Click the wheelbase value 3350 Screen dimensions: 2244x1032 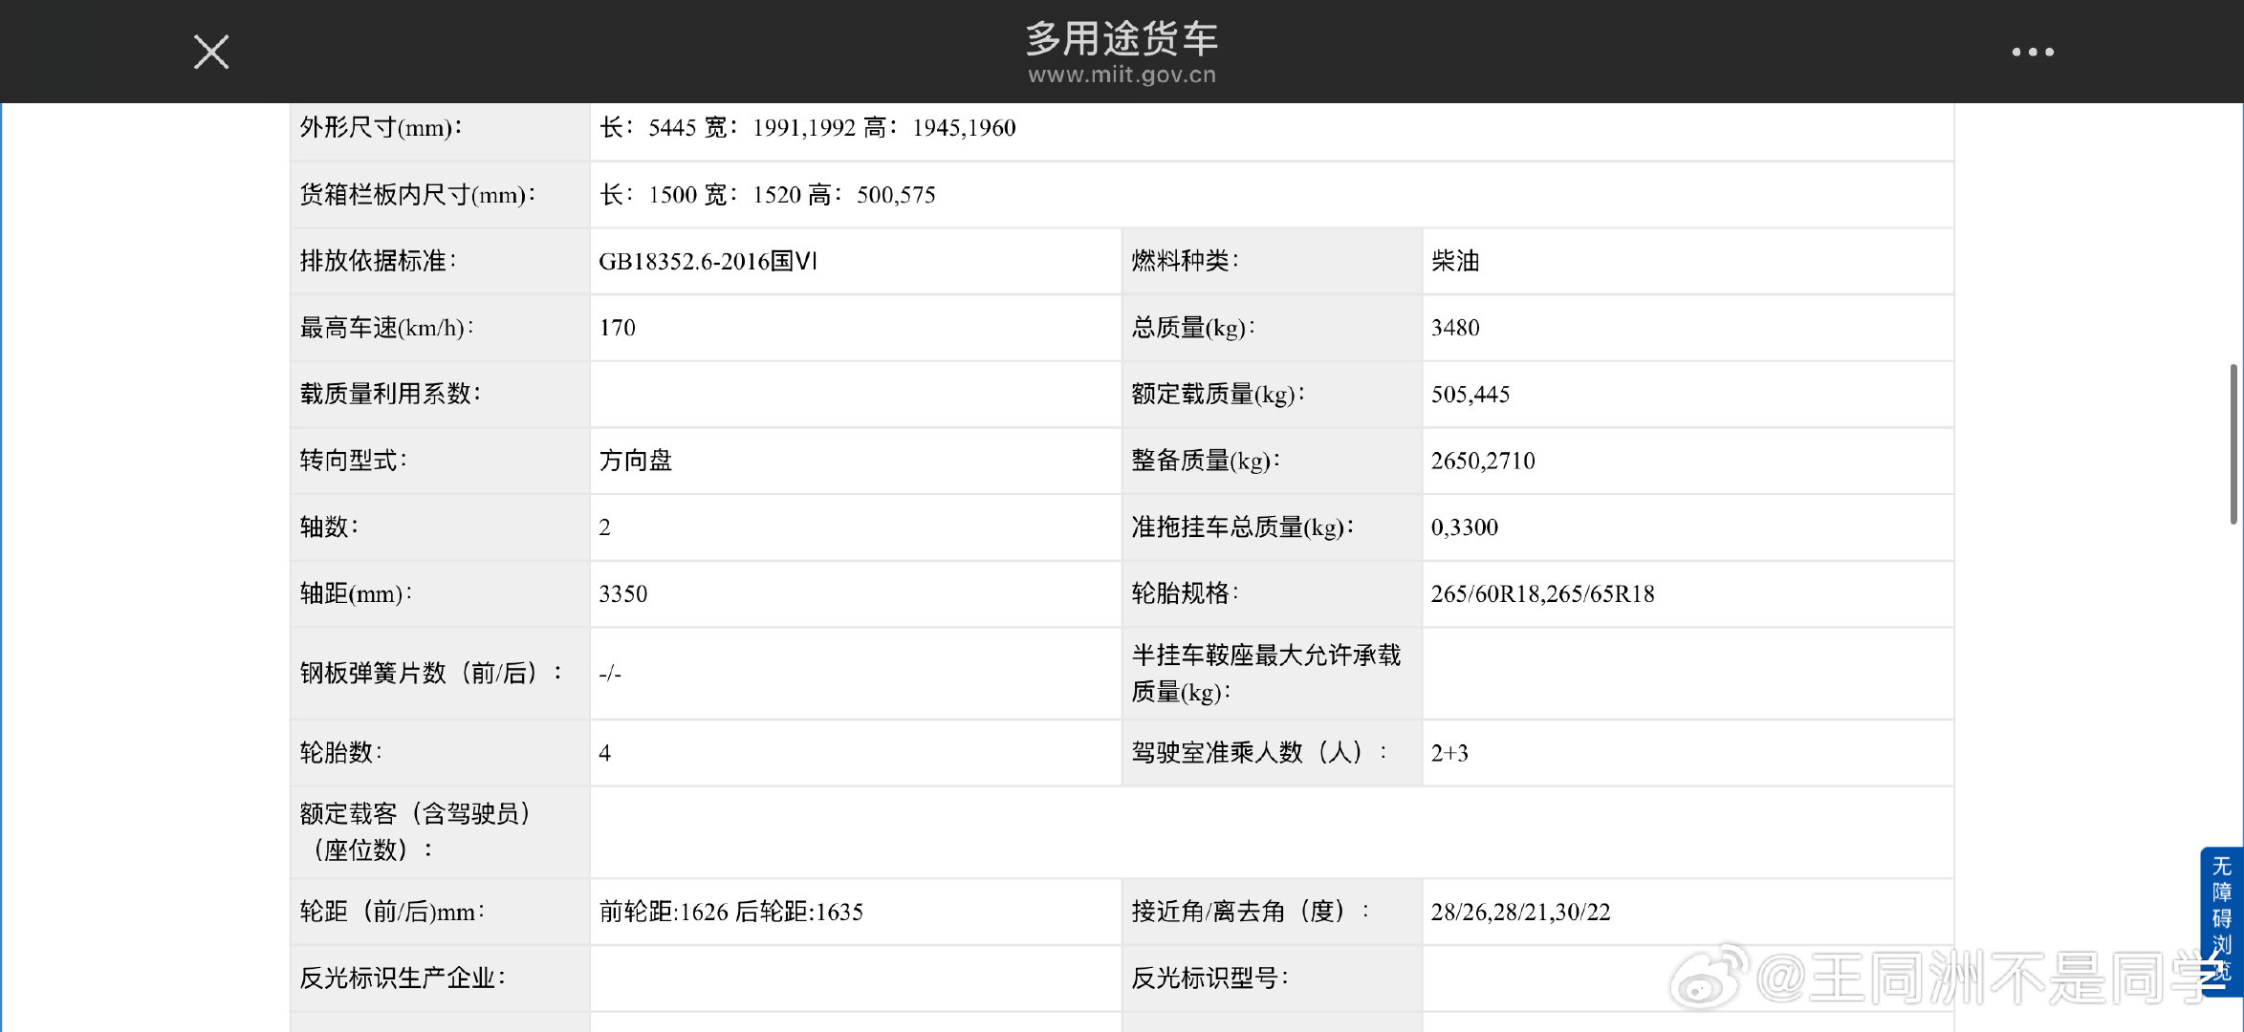(x=622, y=594)
